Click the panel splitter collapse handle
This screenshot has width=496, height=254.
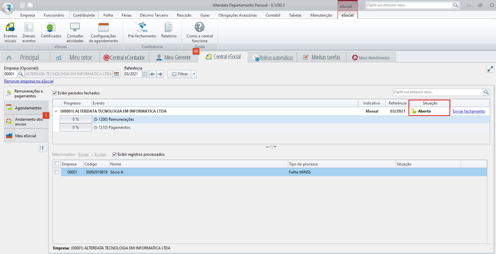(271, 147)
